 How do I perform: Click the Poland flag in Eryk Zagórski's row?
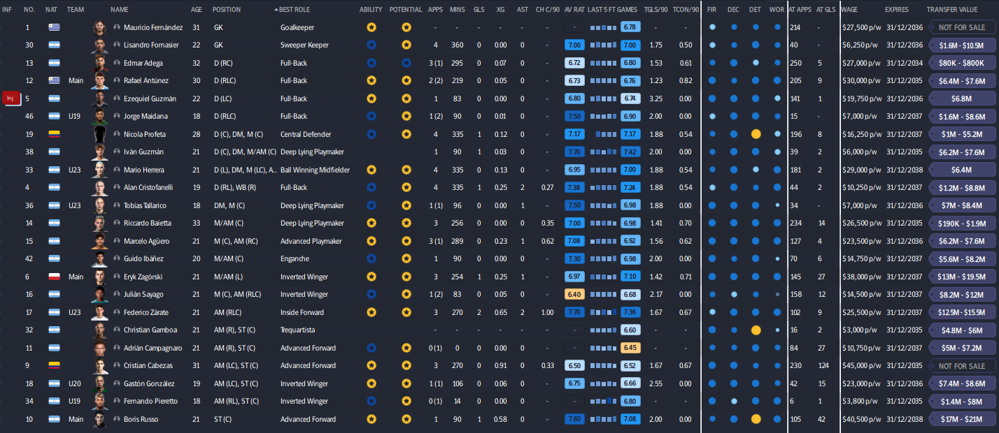pos(54,277)
